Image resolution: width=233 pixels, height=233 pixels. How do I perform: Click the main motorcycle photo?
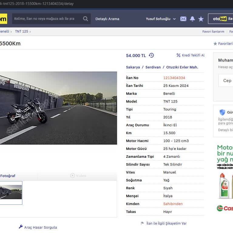pyautogui.click(x=58, y=108)
